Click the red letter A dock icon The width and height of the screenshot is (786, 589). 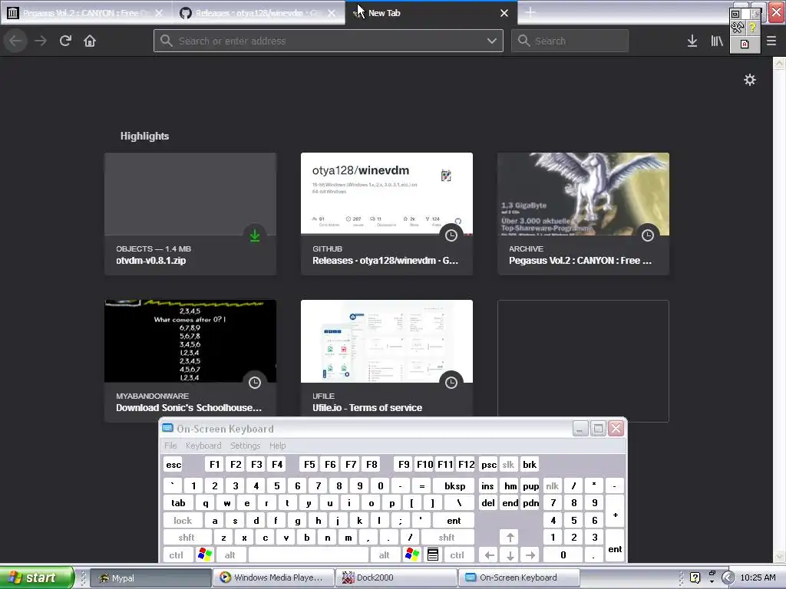tap(745, 44)
